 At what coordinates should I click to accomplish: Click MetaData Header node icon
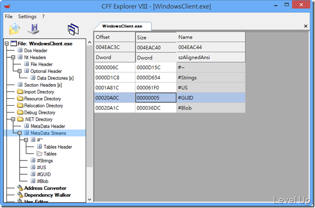(26, 126)
